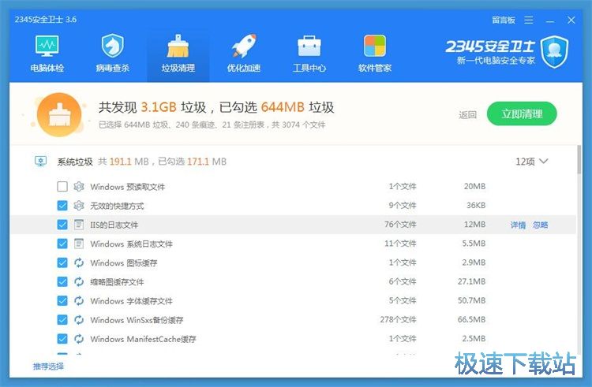Image resolution: width=592 pixels, height=387 pixels.
Task: Uncheck the 无效的快捷方式 checkbox
Action: [62, 206]
